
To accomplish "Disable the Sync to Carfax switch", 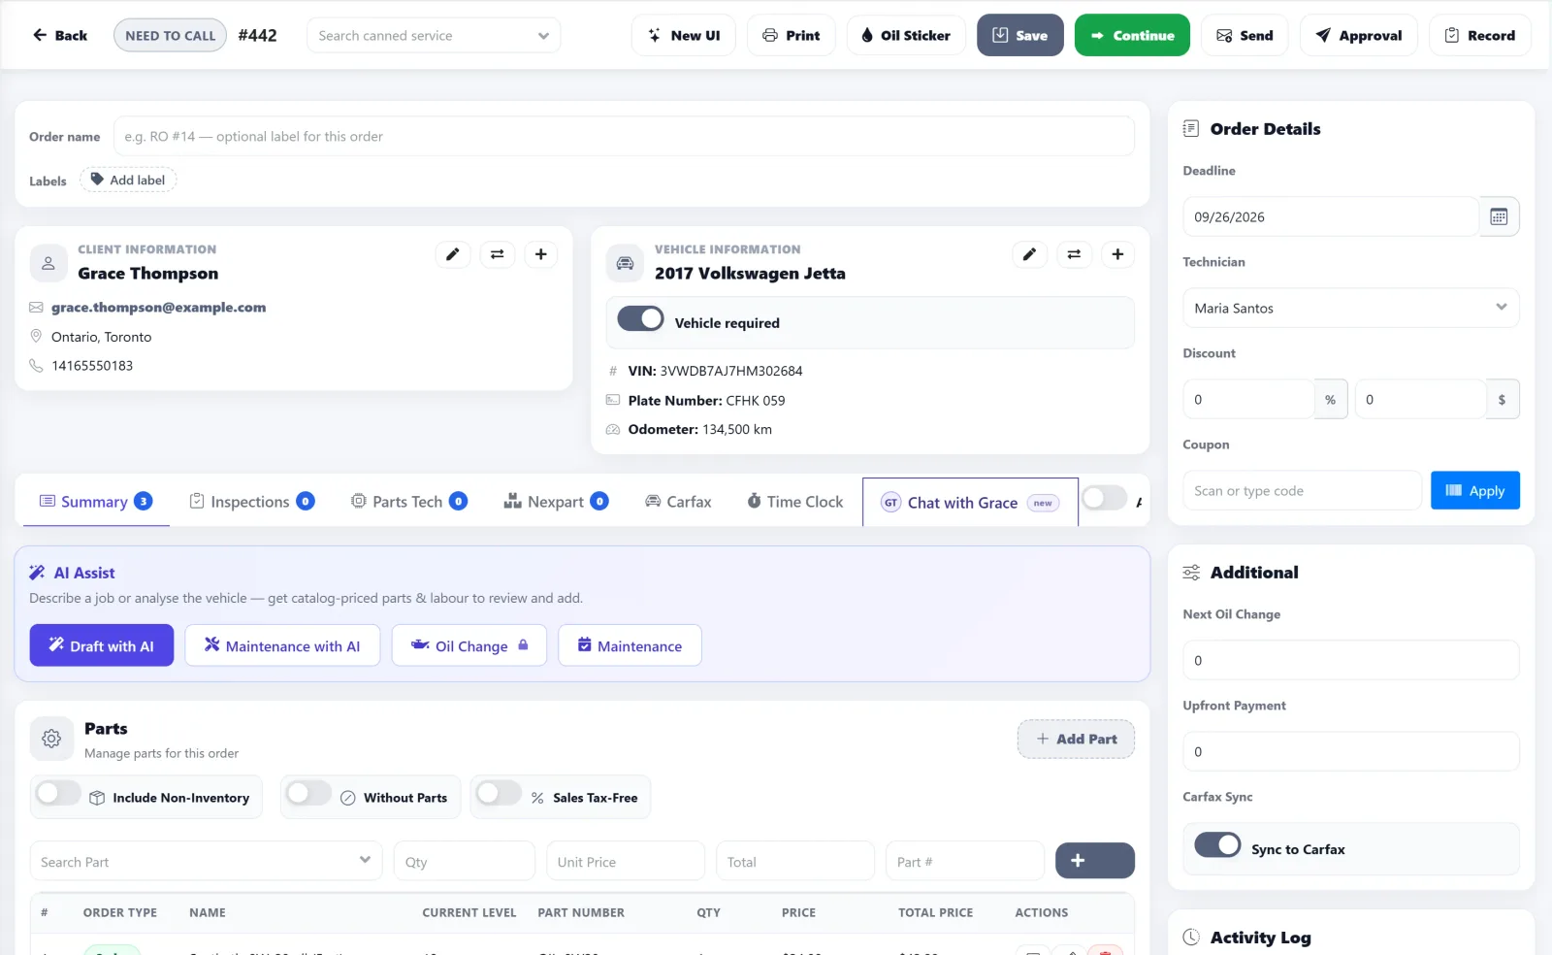I will [x=1217, y=845].
